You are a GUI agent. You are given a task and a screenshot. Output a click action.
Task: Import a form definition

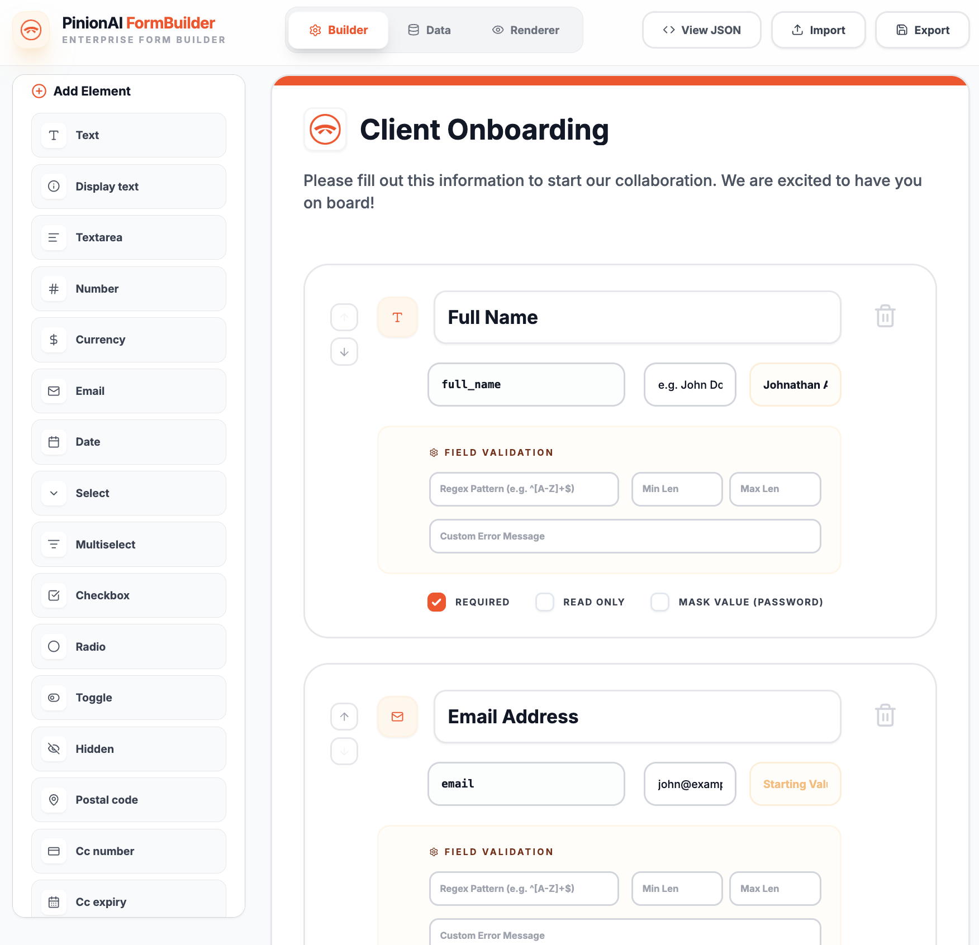tap(818, 30)
